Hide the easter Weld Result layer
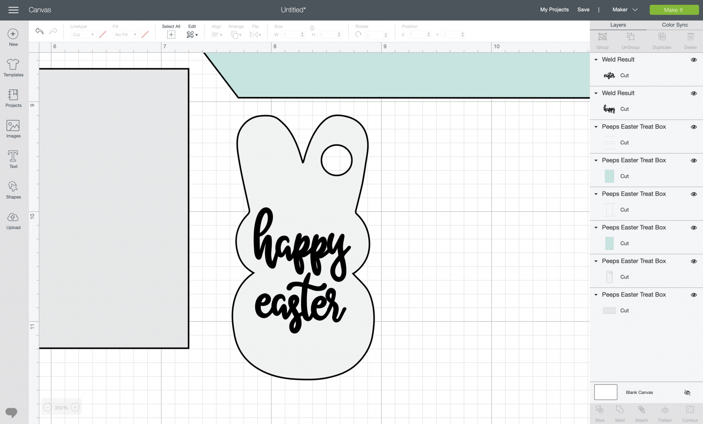This screenshot has height=424, width=703. [694, 60]
